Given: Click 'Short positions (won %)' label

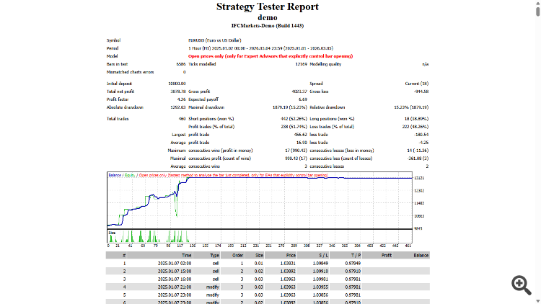Looking at the screenshot, I should coord(211,119).
